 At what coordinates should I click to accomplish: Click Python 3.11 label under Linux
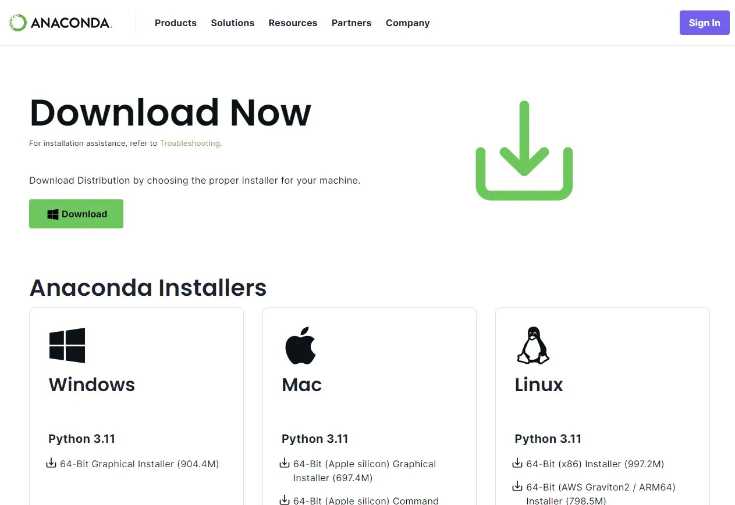[548, 439]
